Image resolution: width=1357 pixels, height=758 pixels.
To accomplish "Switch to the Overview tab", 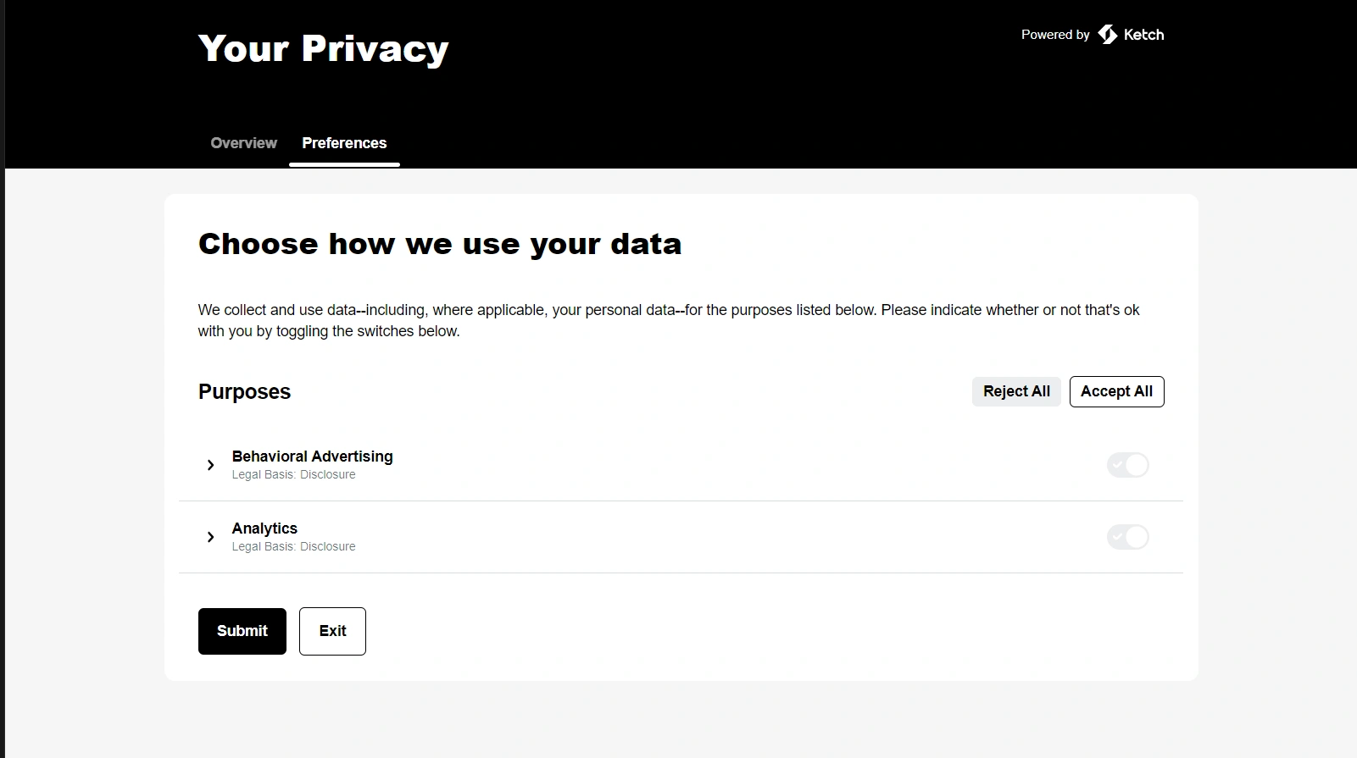I will [x=243, y=143].
